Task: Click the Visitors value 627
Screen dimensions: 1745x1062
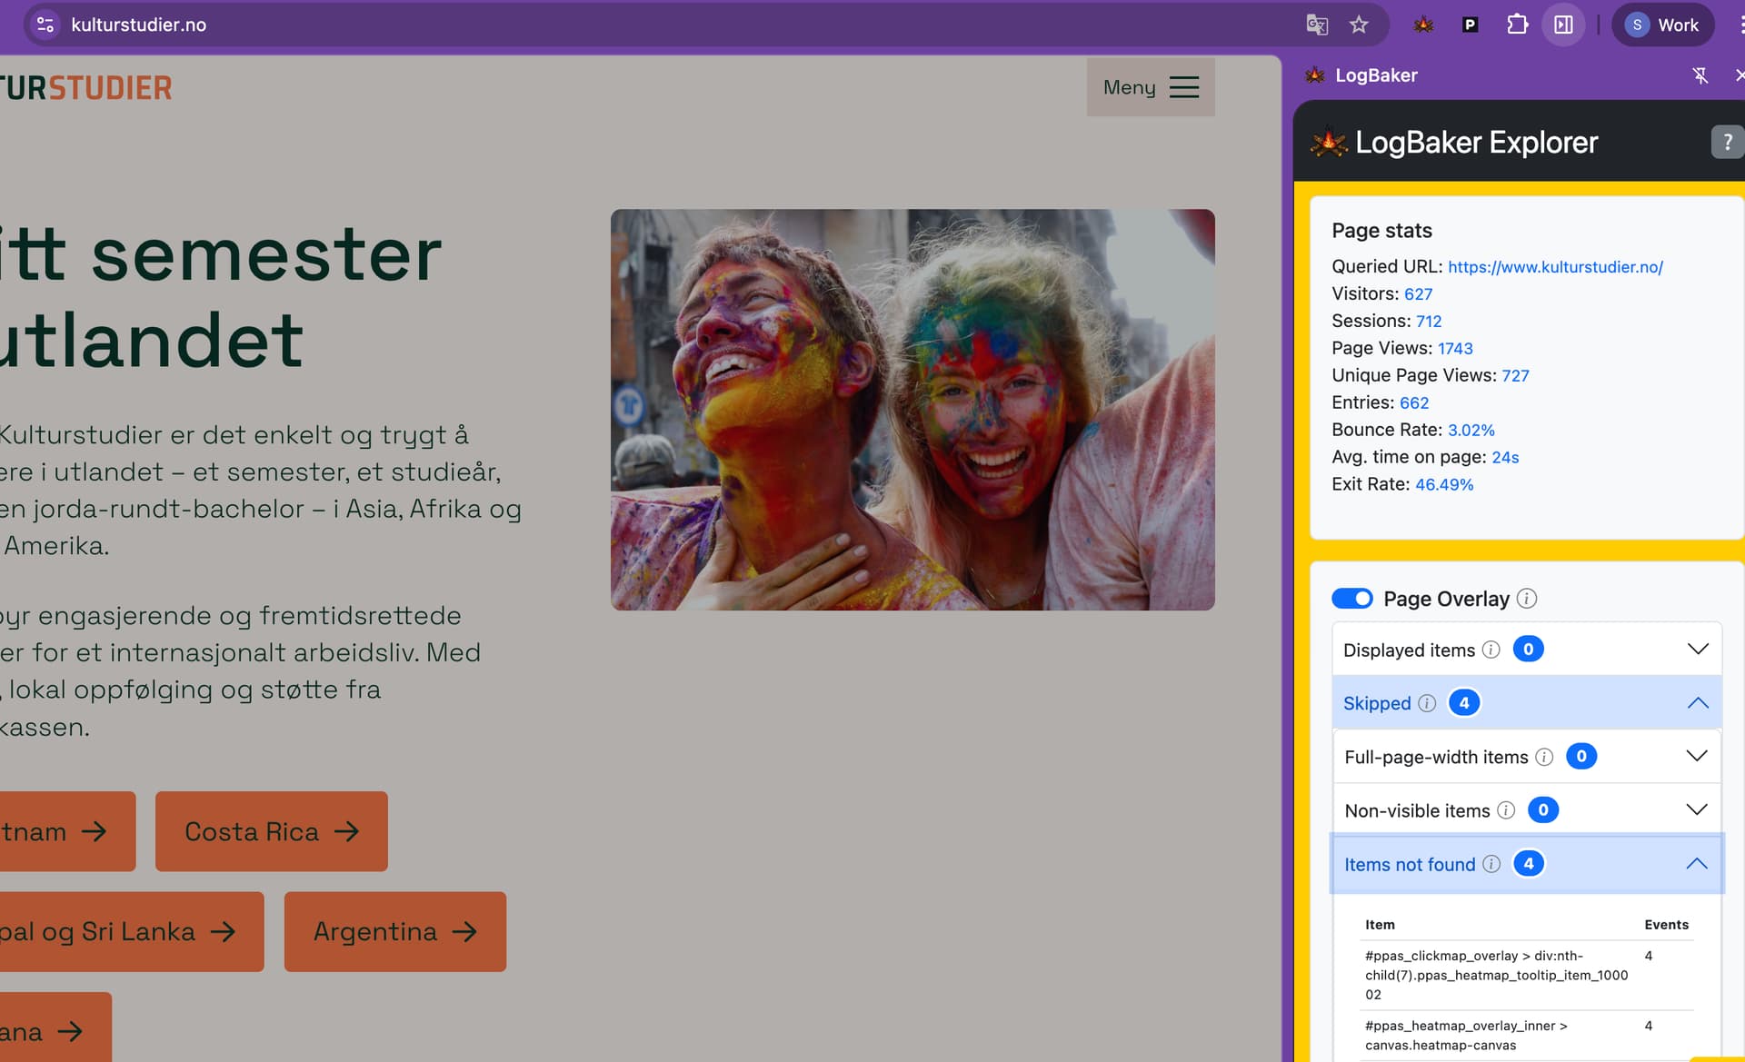Action: click(x=1418, y=294)
